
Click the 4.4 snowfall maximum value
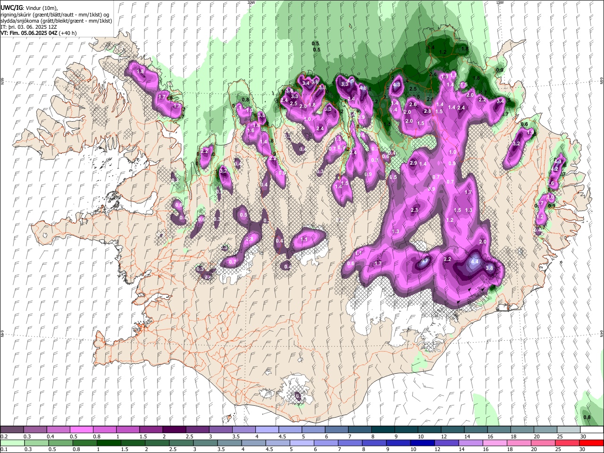pyautogui.click(x=475, y=261)
